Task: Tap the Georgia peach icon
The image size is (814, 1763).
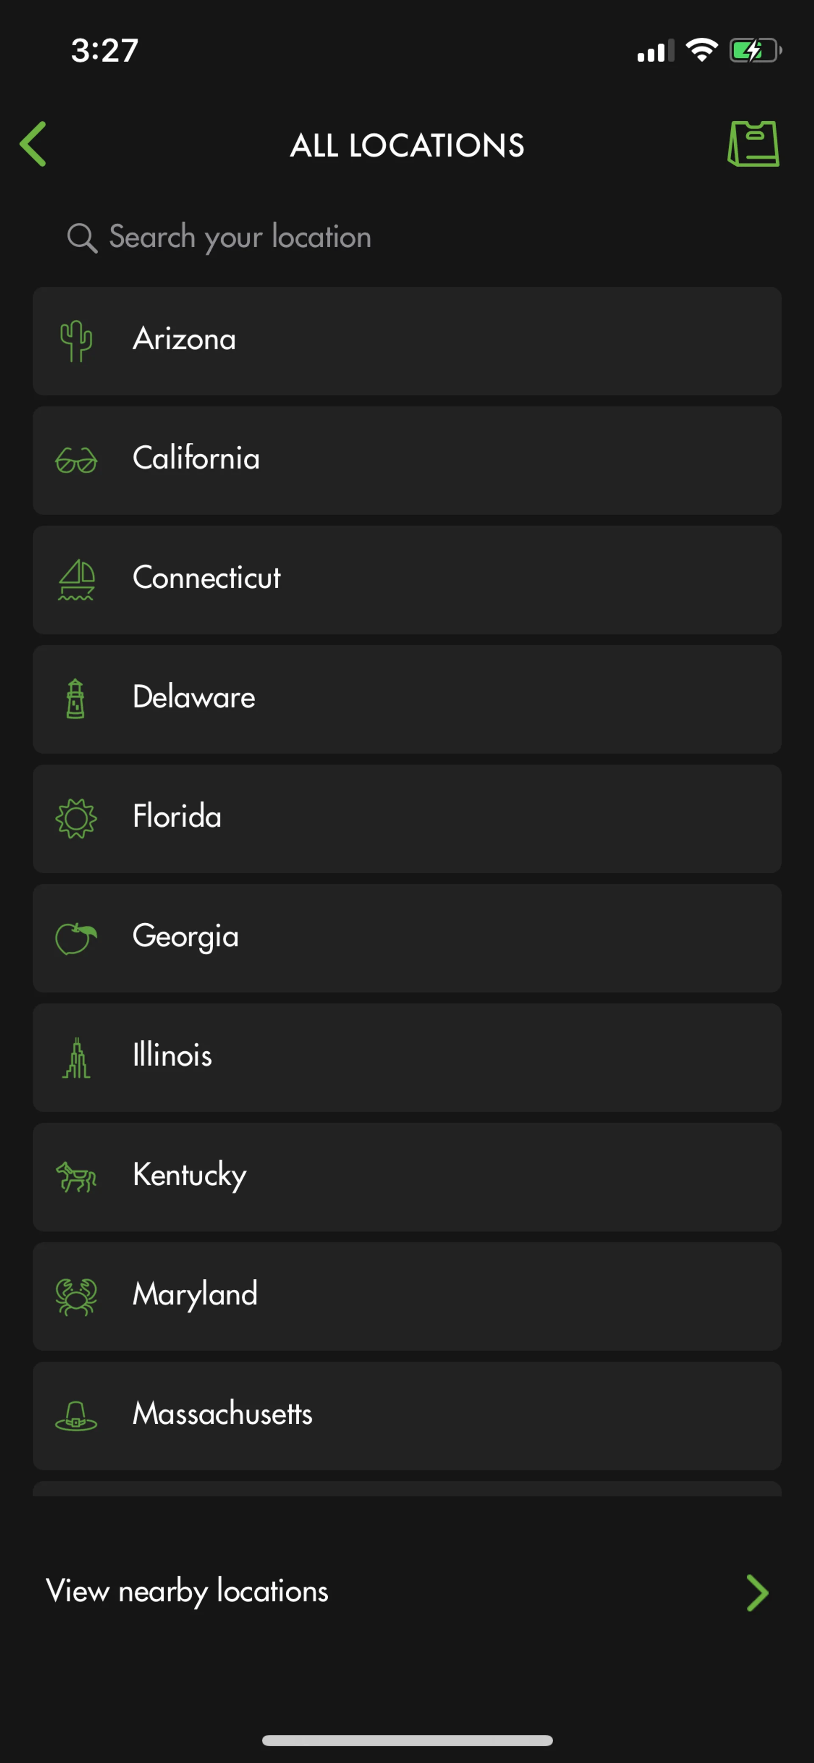Action: click(76, 938)
